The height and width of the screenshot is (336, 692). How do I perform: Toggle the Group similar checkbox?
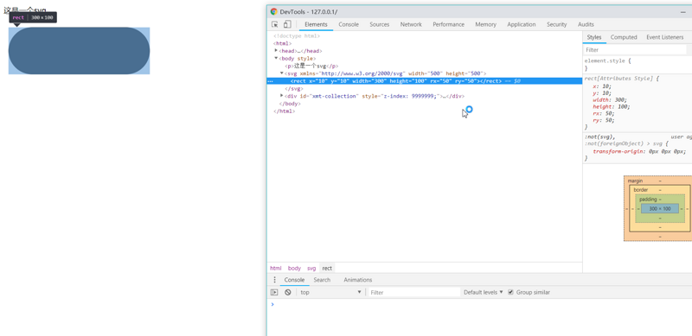pyautogui.click(x=510, y=292)
